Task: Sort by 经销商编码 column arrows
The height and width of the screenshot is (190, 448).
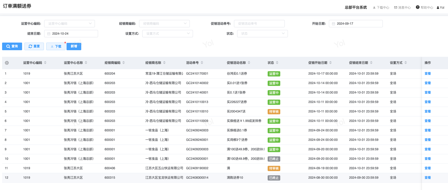Action: click(x=124, y=63)
